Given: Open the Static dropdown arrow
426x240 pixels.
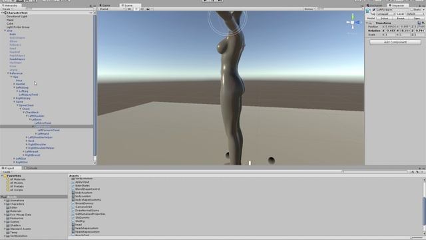Looking at the screenshot, I should click(423, 9).
